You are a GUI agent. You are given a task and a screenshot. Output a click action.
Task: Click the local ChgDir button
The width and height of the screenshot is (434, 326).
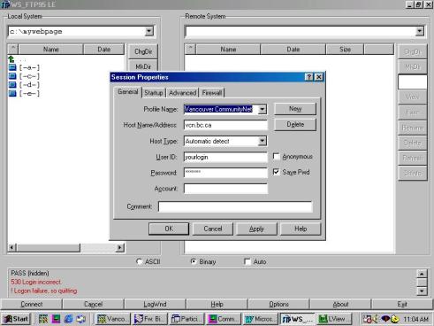[143, 51]
